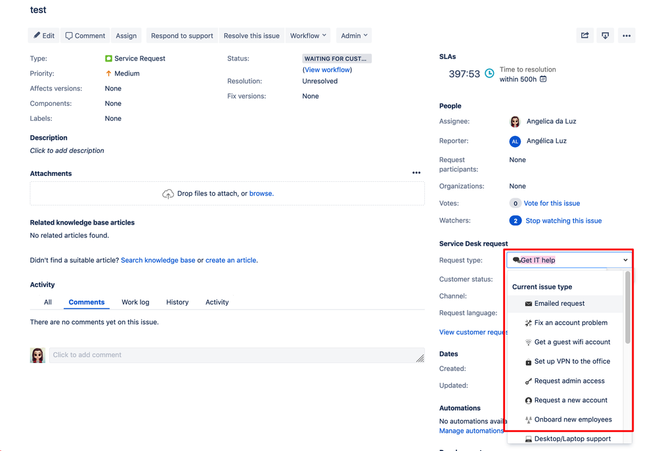Click the Edit button with pencil icon
This screenshot has height=451, width=656.
click(44, 35)
